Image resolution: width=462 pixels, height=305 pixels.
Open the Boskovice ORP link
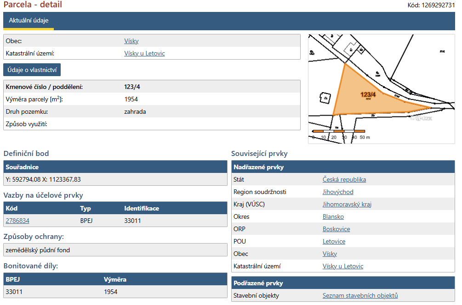point(336,229)
